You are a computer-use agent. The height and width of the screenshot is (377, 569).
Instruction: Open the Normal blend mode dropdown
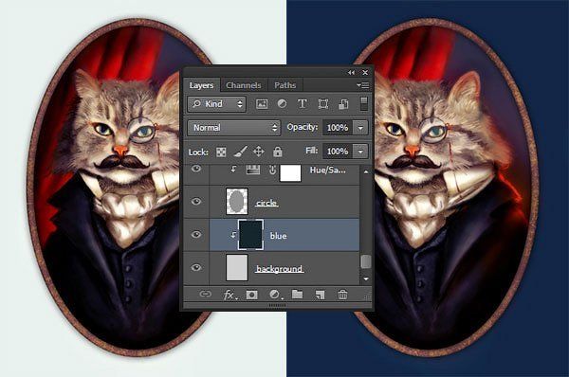234,128
